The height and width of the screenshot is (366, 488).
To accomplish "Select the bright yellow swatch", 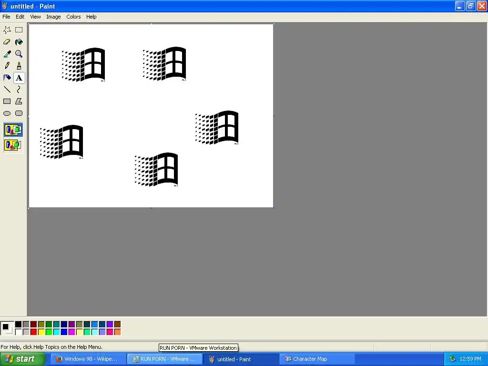I will click(x=41, y=332).
